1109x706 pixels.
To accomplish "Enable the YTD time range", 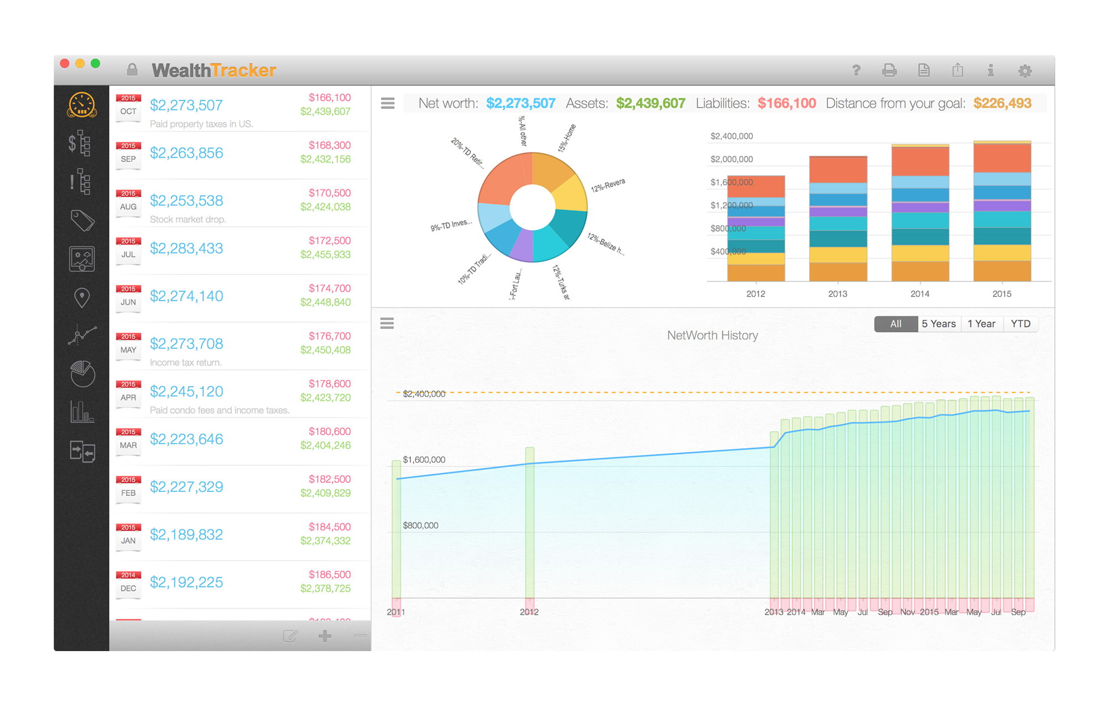I will (x=1020, y=324).
